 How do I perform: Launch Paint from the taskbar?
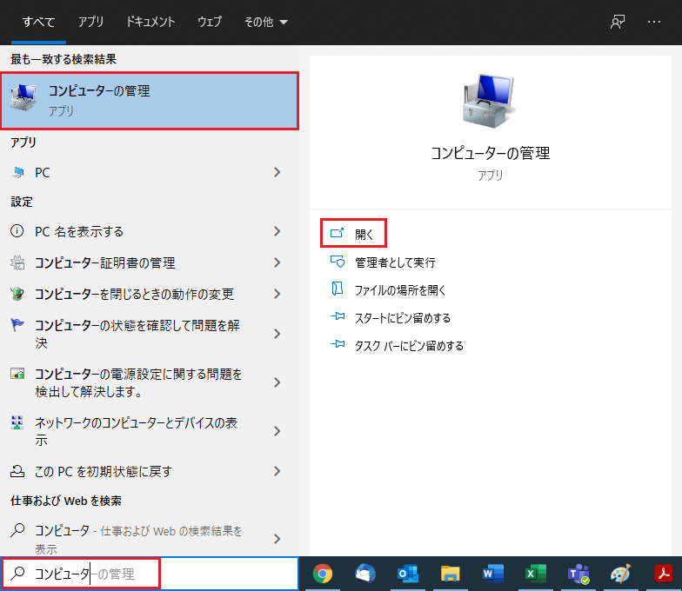pos(619,574)
